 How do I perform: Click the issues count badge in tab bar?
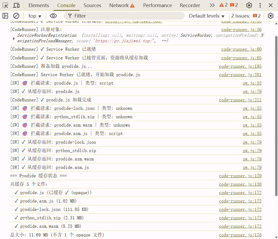[x=234, y=5]
